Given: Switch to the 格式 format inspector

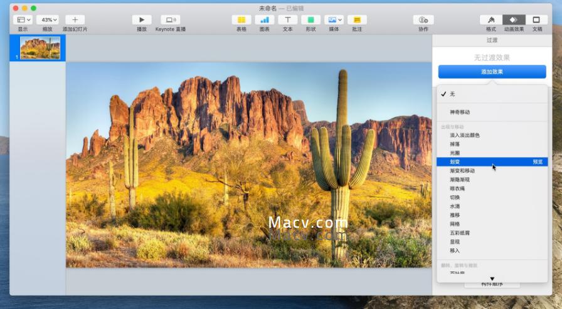Looking at the screenshot, I should [x=491, y=19].
